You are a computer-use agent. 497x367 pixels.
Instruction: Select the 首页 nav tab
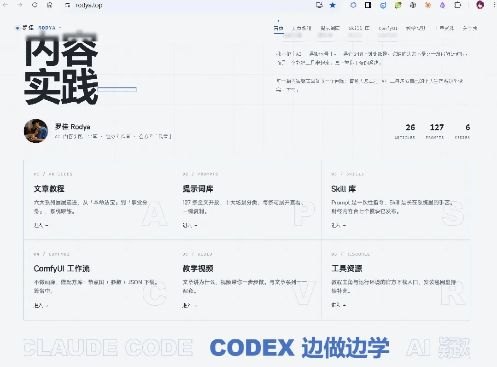point(279,28)
